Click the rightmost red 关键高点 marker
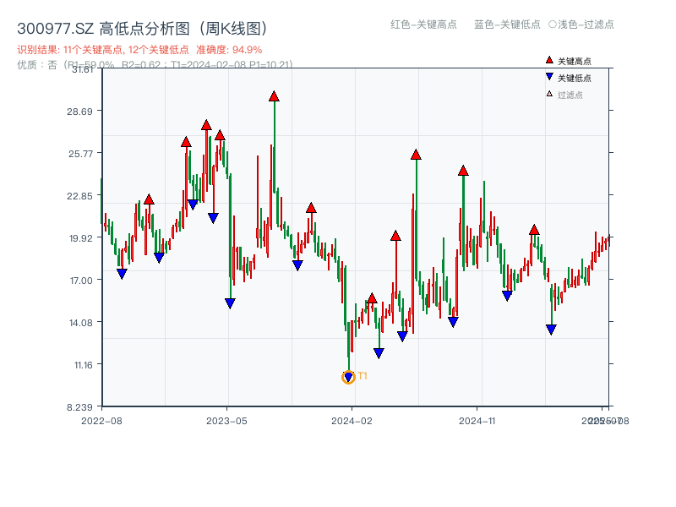Viewport: 676px width, 507px height. (534, 228)
